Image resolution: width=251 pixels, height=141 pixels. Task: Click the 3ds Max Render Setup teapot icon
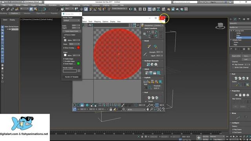169,9
